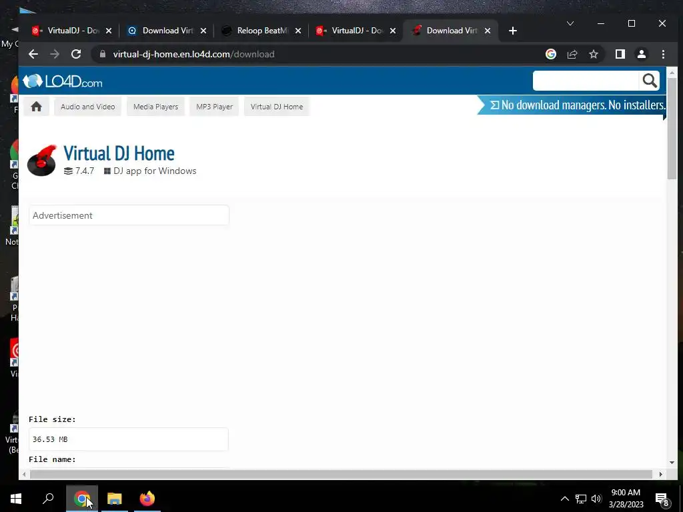The height and width of the screenshot is (512, 683).
Task: Show hidden system tray icons
Action: click(x=564, y=499)
